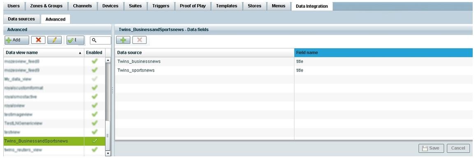Toggle enabled check for royalsmostactive row
This screenshot has width=476, height=160.
click(x=94, y=97)
